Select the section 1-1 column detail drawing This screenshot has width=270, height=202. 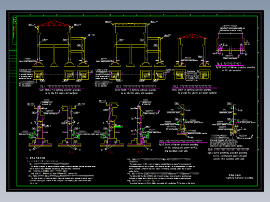pos(40,125)
